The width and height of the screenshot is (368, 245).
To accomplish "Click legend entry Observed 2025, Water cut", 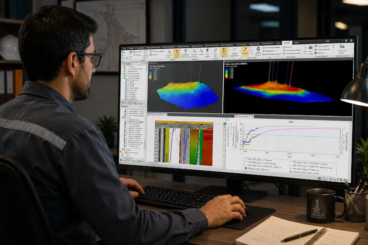I will 257,169.
